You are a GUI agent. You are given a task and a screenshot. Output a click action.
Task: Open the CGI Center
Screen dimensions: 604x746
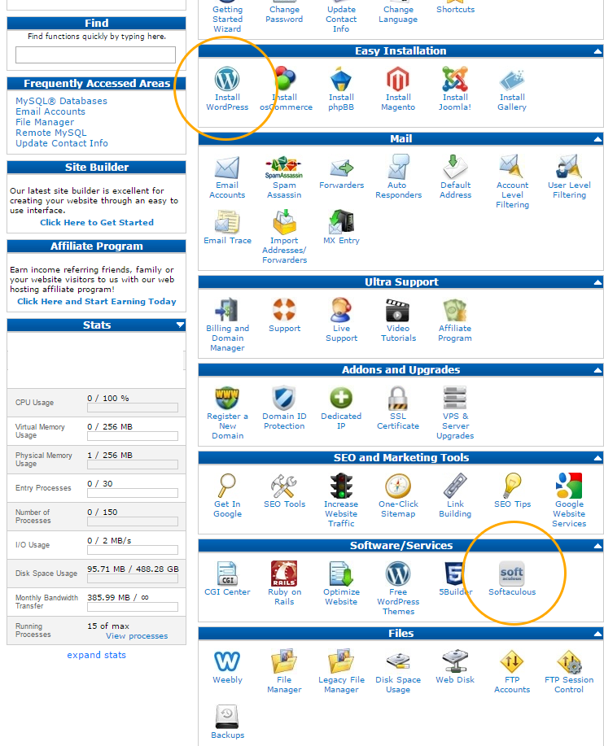point(227,574)
